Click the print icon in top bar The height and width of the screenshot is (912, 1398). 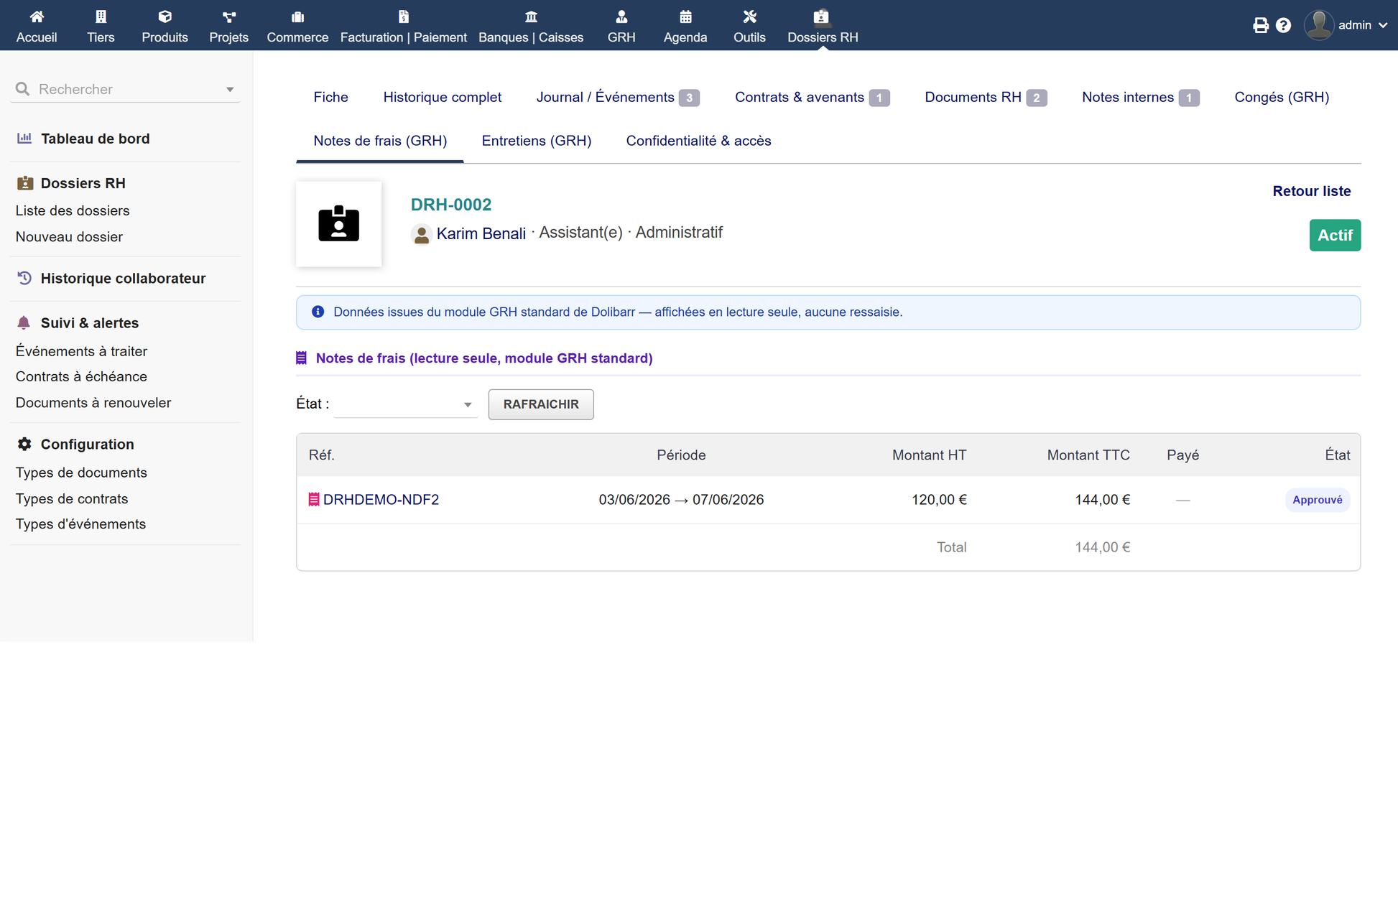coord(1260,25)
